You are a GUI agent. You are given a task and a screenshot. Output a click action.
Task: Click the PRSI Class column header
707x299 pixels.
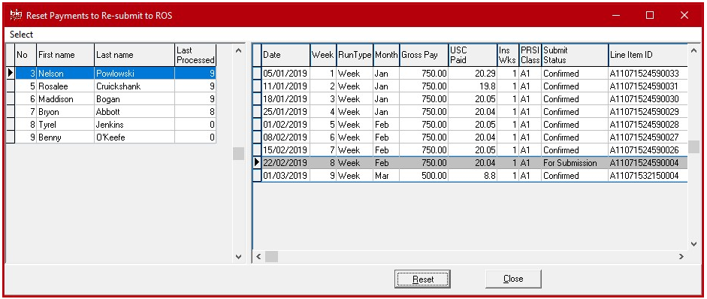530,55
